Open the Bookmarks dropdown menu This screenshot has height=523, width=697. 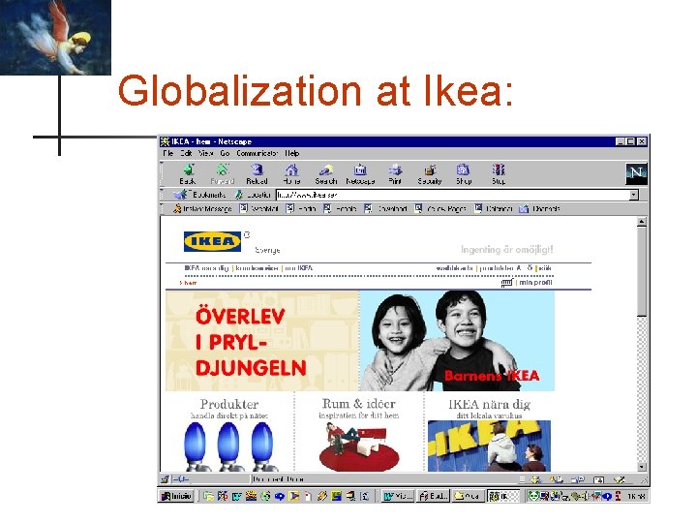[200, 195]
